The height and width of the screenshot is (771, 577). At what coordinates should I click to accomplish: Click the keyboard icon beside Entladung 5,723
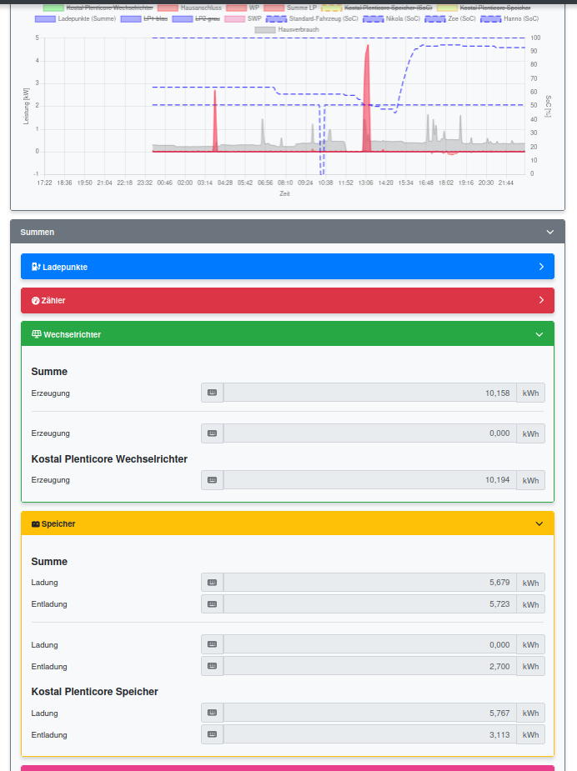point(212,603)
